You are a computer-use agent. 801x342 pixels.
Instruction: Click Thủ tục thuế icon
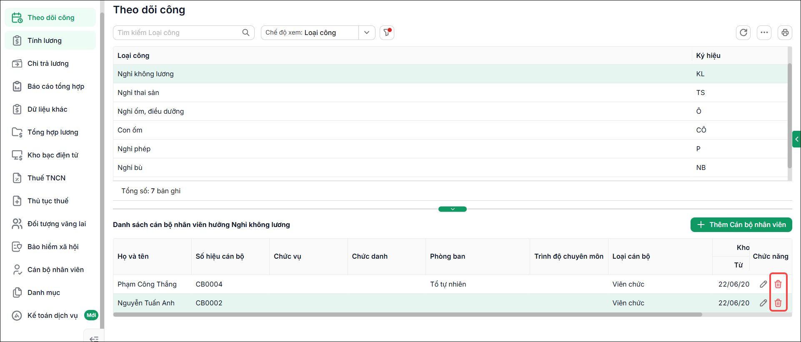(x=17, y=201)
